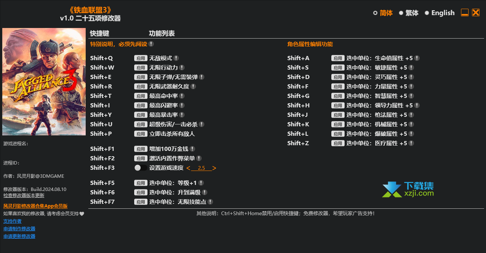486x253 pixels.
Task: Click the info icon beside 敏捷属性 +5
Action: coord(411,68)
